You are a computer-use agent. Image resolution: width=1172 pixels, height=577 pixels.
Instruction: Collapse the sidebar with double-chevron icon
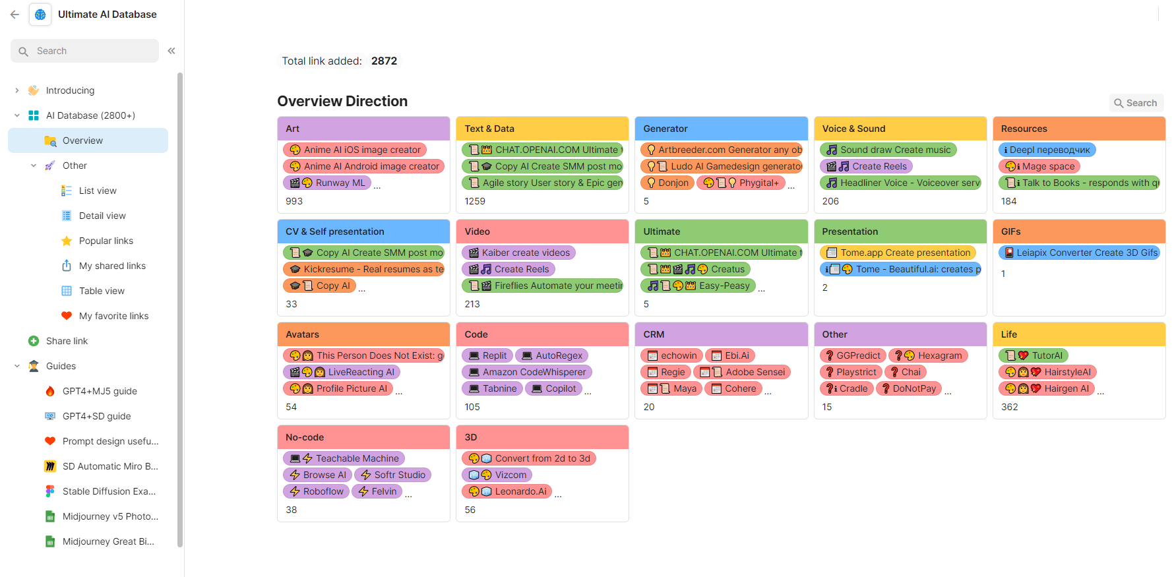click(171, 51)
